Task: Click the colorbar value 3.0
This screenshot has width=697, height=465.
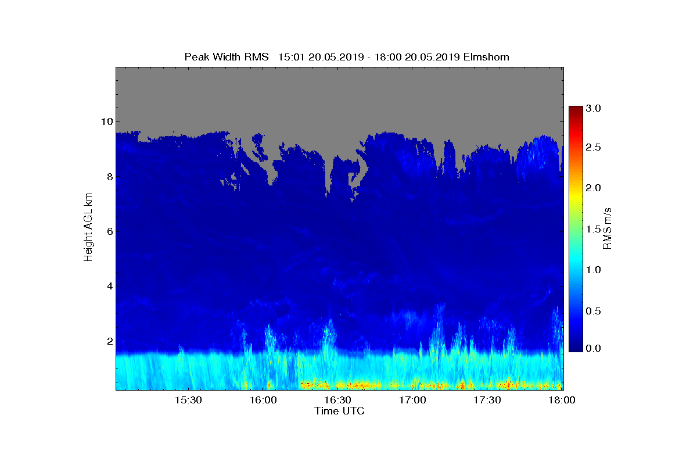Action: (x=594, y=108)
